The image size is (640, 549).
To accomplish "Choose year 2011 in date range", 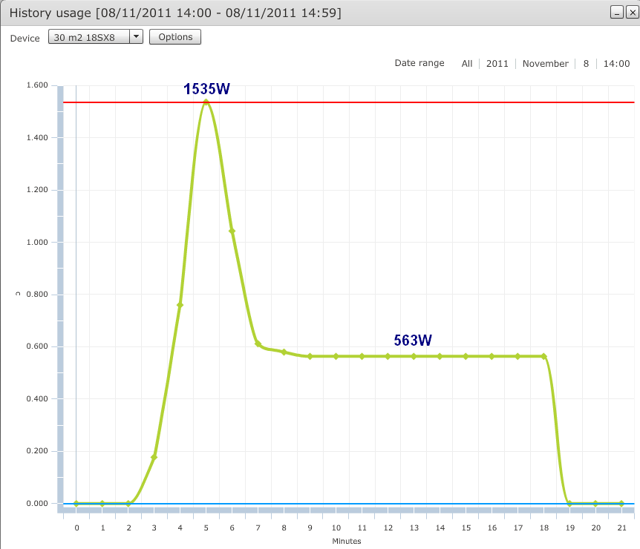I will (x=497, y=64).
